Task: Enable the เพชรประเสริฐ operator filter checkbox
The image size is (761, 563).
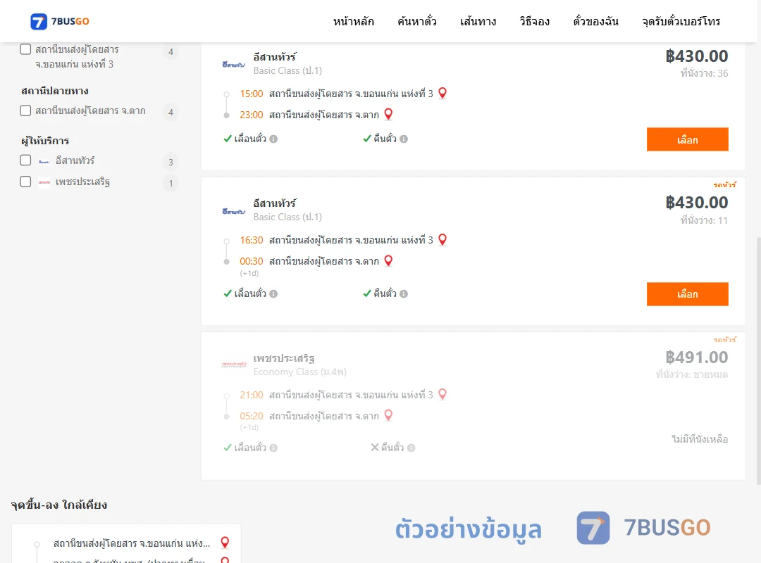Action: tap(26, 182)
